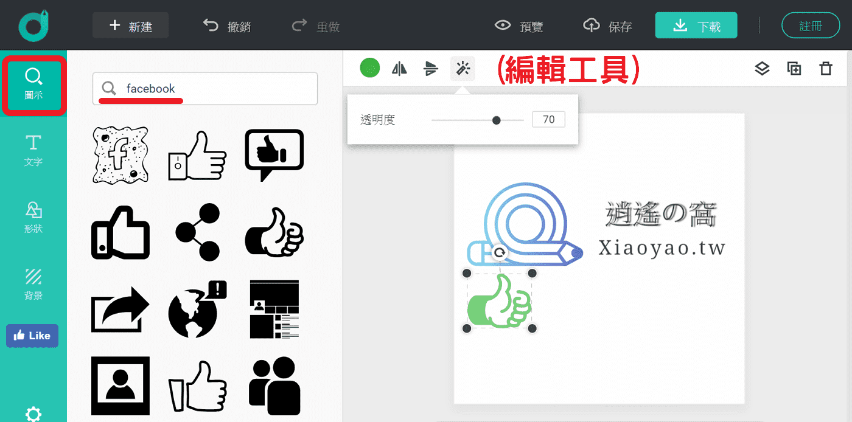Select the globe with notification alert icon
The width and height of the screenshot is (852, 422).
[197, 310]
